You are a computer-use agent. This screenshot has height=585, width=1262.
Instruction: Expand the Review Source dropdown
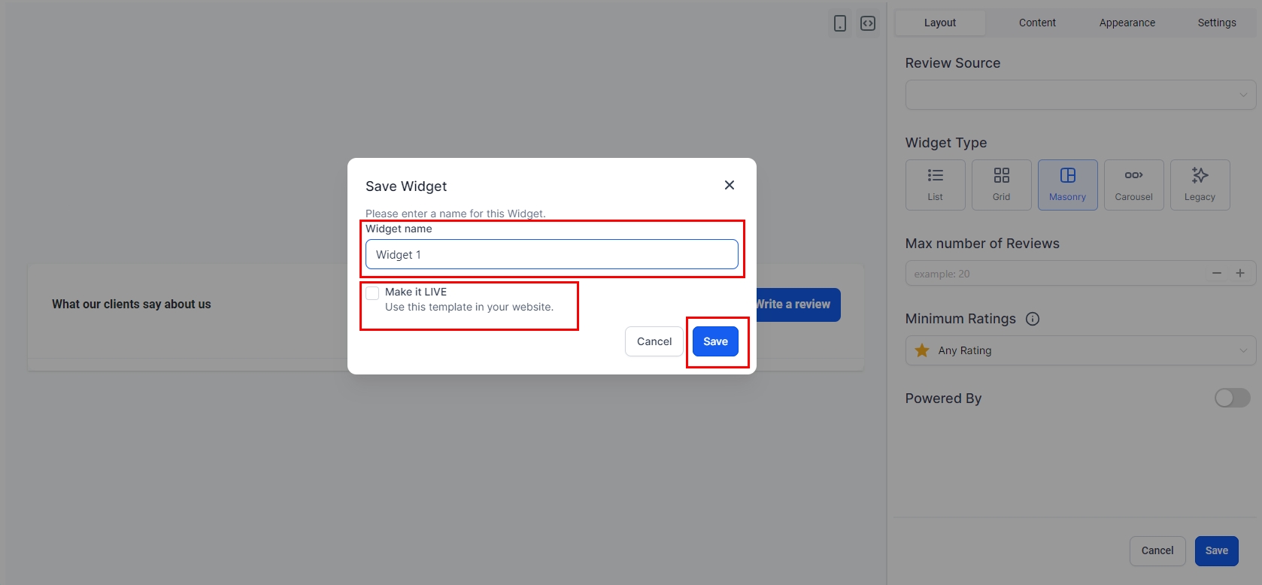[x=1080, y=95]
